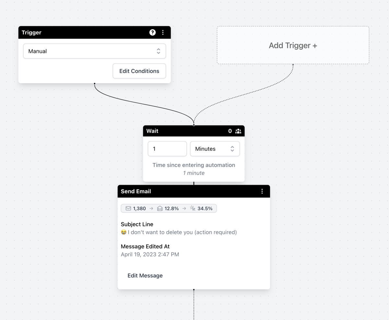Image resolution: width=389 pixels, height=320 pixels.
Task: Click the Message Edited At label
Action: [145, 246]
